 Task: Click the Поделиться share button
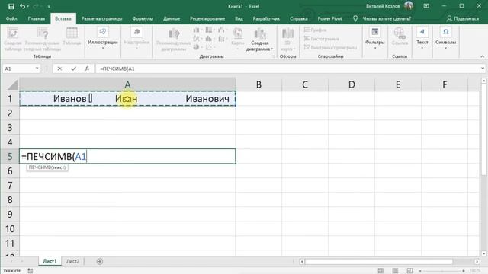[463, 18]
